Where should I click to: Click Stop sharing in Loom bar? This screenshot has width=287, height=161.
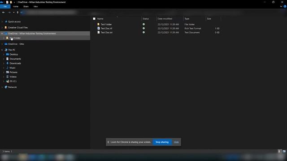click(x=162, y=142)
